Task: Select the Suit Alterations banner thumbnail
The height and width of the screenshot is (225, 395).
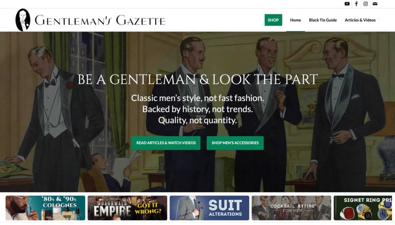Action: click(x=209, y=208)
